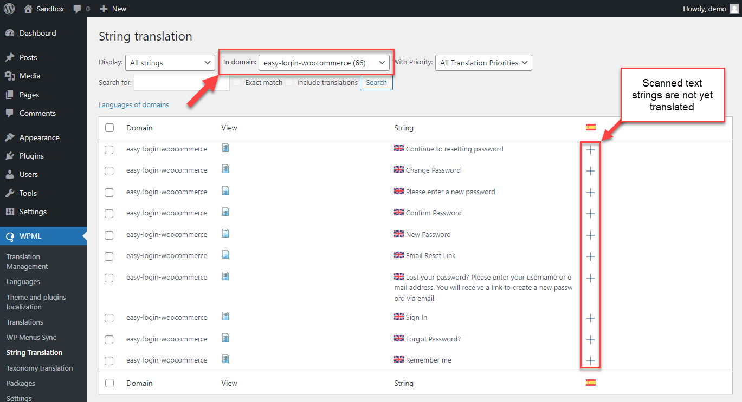Add Spanish translation for Confirm Password
Image resolution: width=742 pixels, height=402 pixels.
[591, 214]
